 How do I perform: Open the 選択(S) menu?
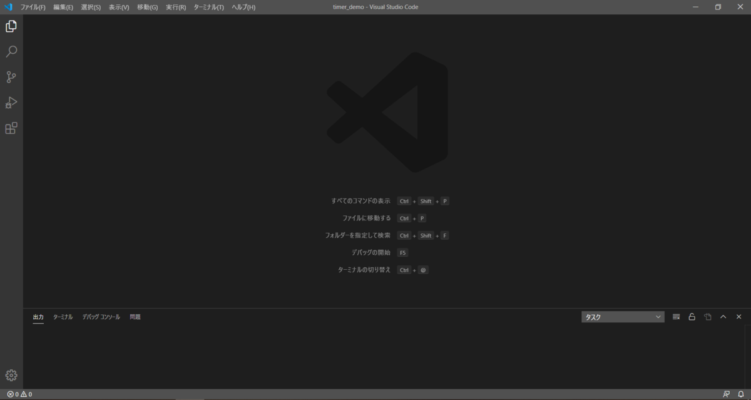(x=91, y=7)
